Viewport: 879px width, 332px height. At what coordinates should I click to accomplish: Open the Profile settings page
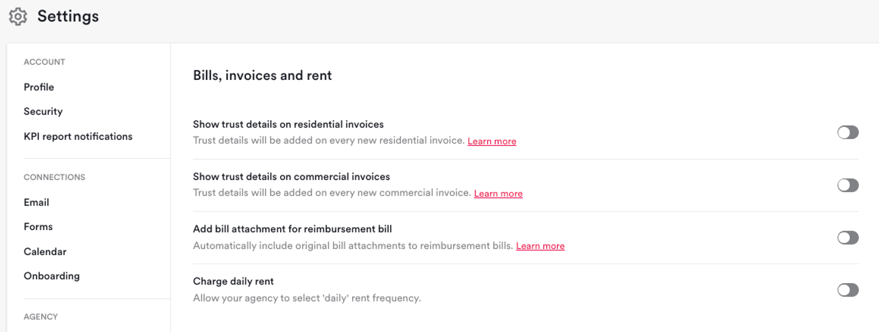point(39,87)
